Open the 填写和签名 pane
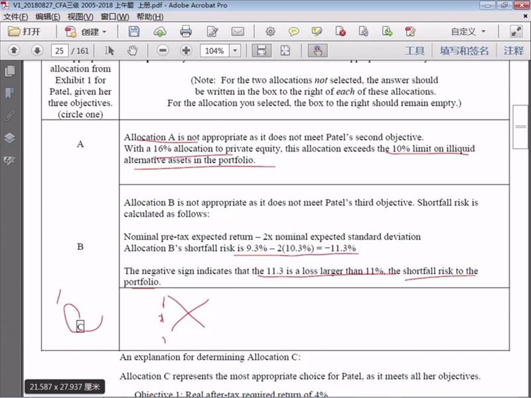 [464, 50]
